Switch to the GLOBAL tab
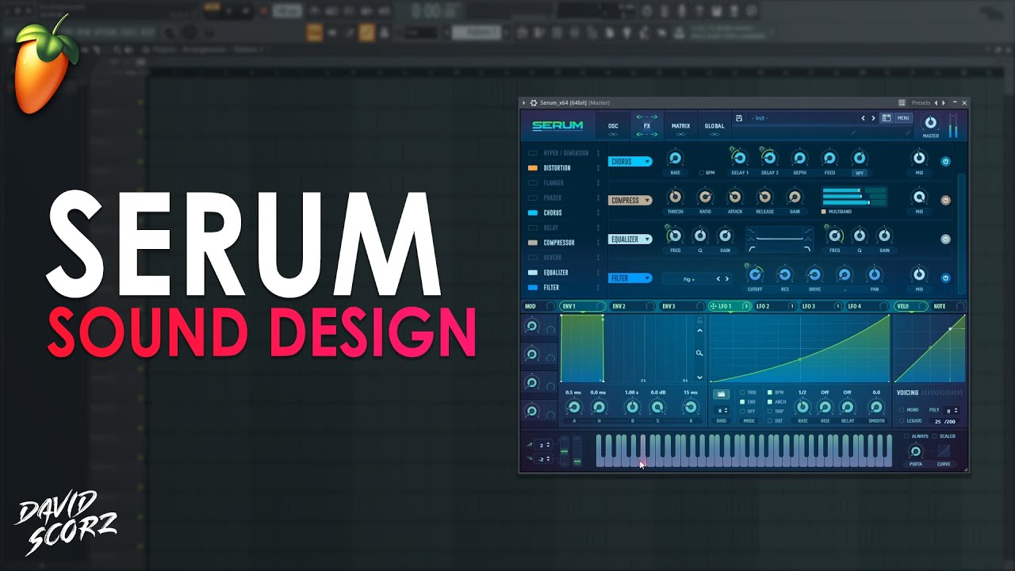The height and width of the screenshot is (571, 1015). 714,126
